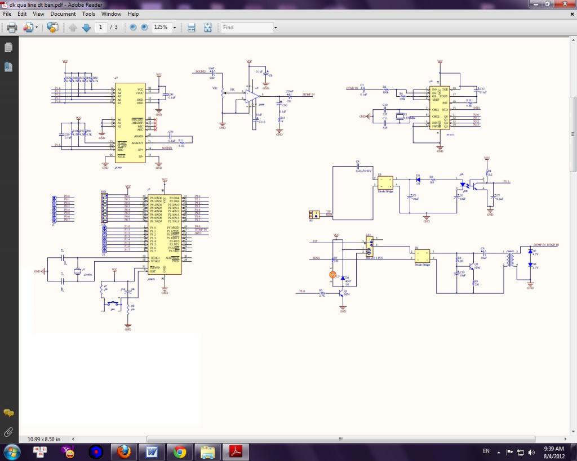Click the previous page up arrow

pyautogui.click(x=73, y=28)
